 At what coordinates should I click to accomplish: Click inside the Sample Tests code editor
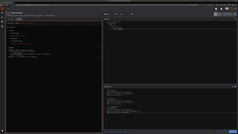tap(170, 108)
